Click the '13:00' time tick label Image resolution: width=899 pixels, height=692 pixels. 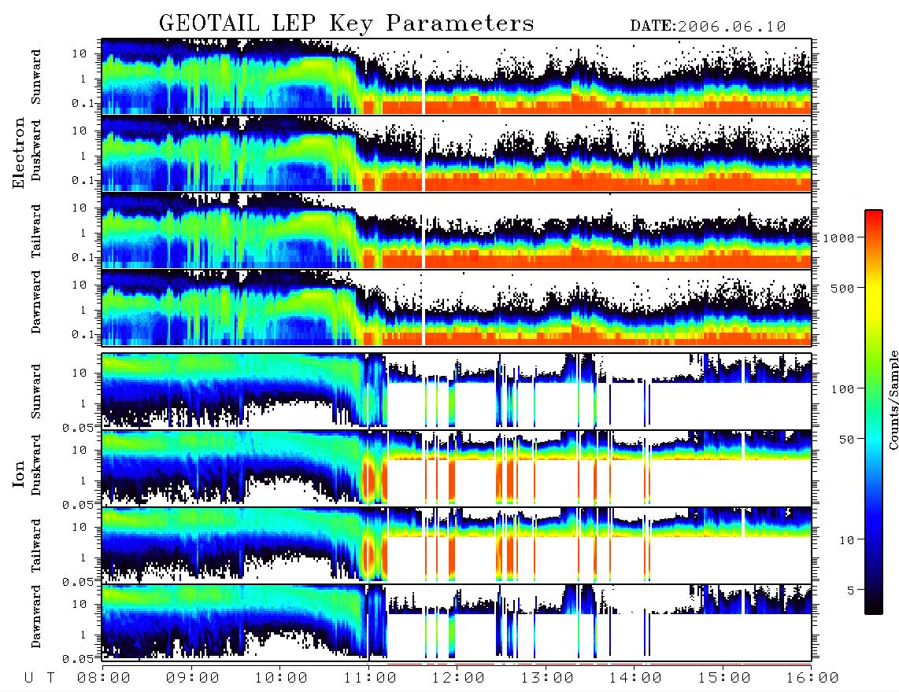[x=547, y=679]
